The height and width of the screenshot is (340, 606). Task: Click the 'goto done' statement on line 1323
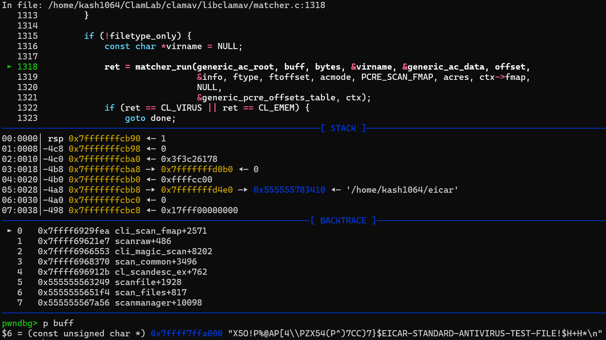pyautogui.click(x=150, y=118)
